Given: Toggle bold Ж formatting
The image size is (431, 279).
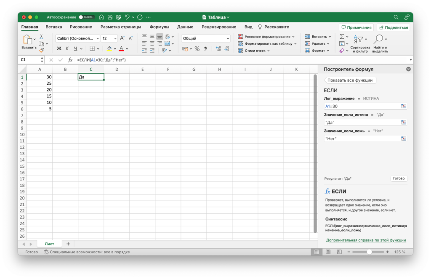Looking at the screenshot, I should 59,49.
